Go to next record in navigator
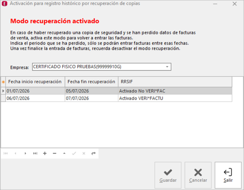This screenshot has width=244, height=190. 25,153
